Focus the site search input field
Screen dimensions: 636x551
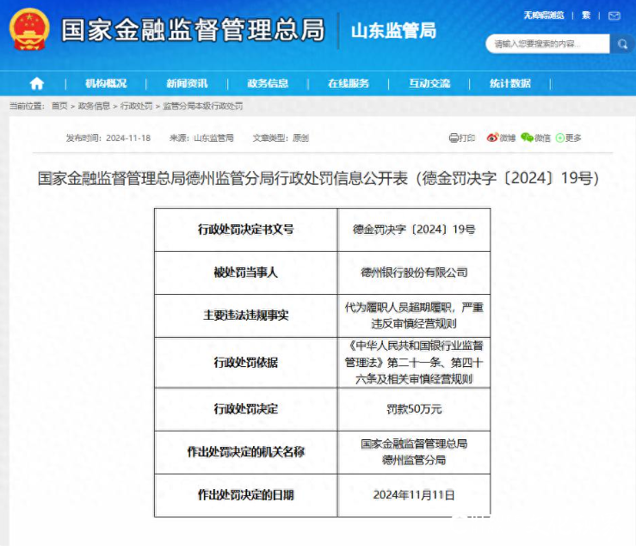pos(547,44)
